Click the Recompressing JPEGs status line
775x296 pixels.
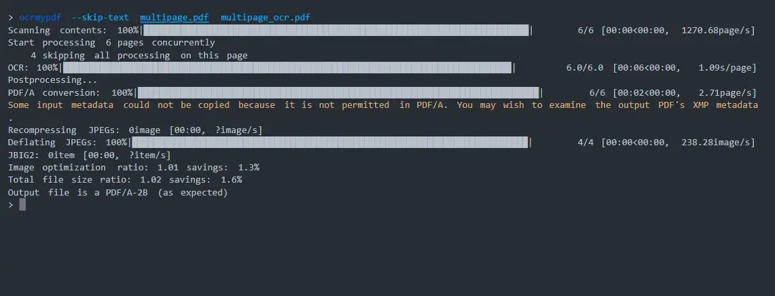point(134,130)
